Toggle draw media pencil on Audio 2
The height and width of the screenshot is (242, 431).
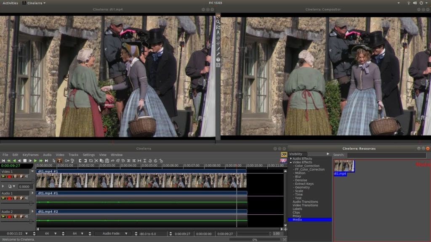click(20, 217)
